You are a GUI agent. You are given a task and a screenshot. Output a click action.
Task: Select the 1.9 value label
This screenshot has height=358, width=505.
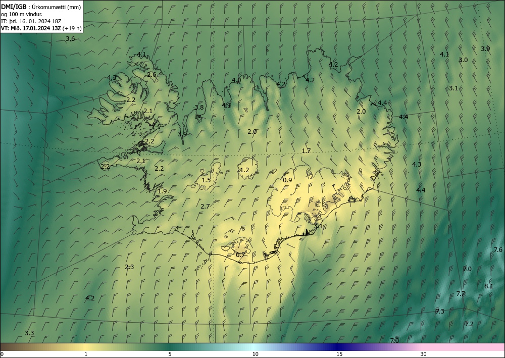tap(162, 191)
